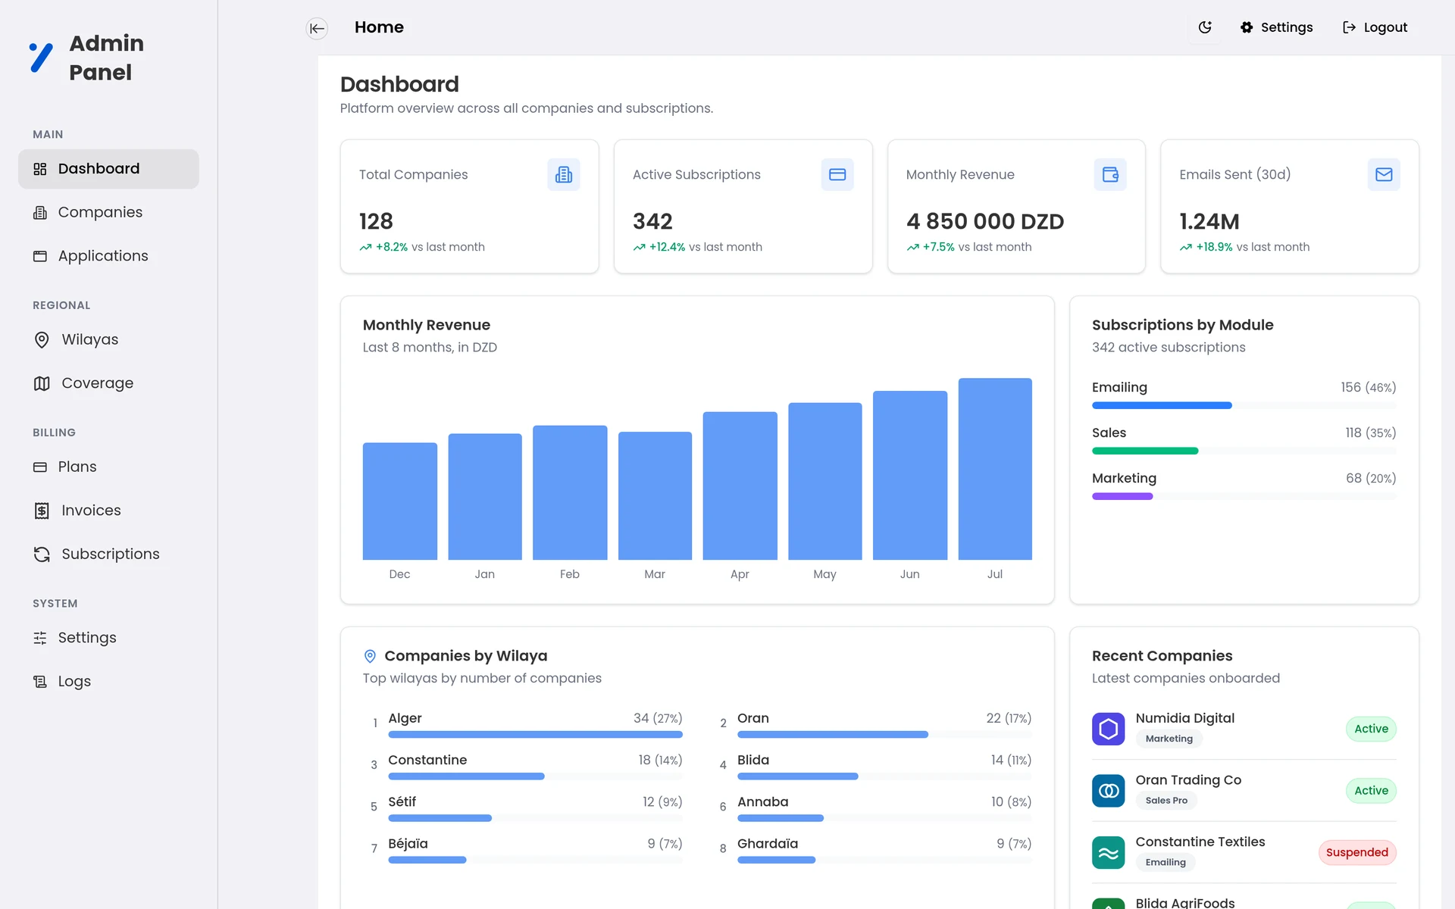This screenshot has height=909, width=1455.
Task: Click the Active badge for Numidia Digital
Action: tap(1371, 729)
